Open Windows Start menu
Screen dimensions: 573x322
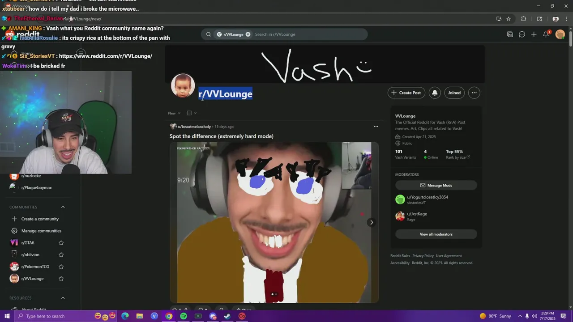click(7, 316)
